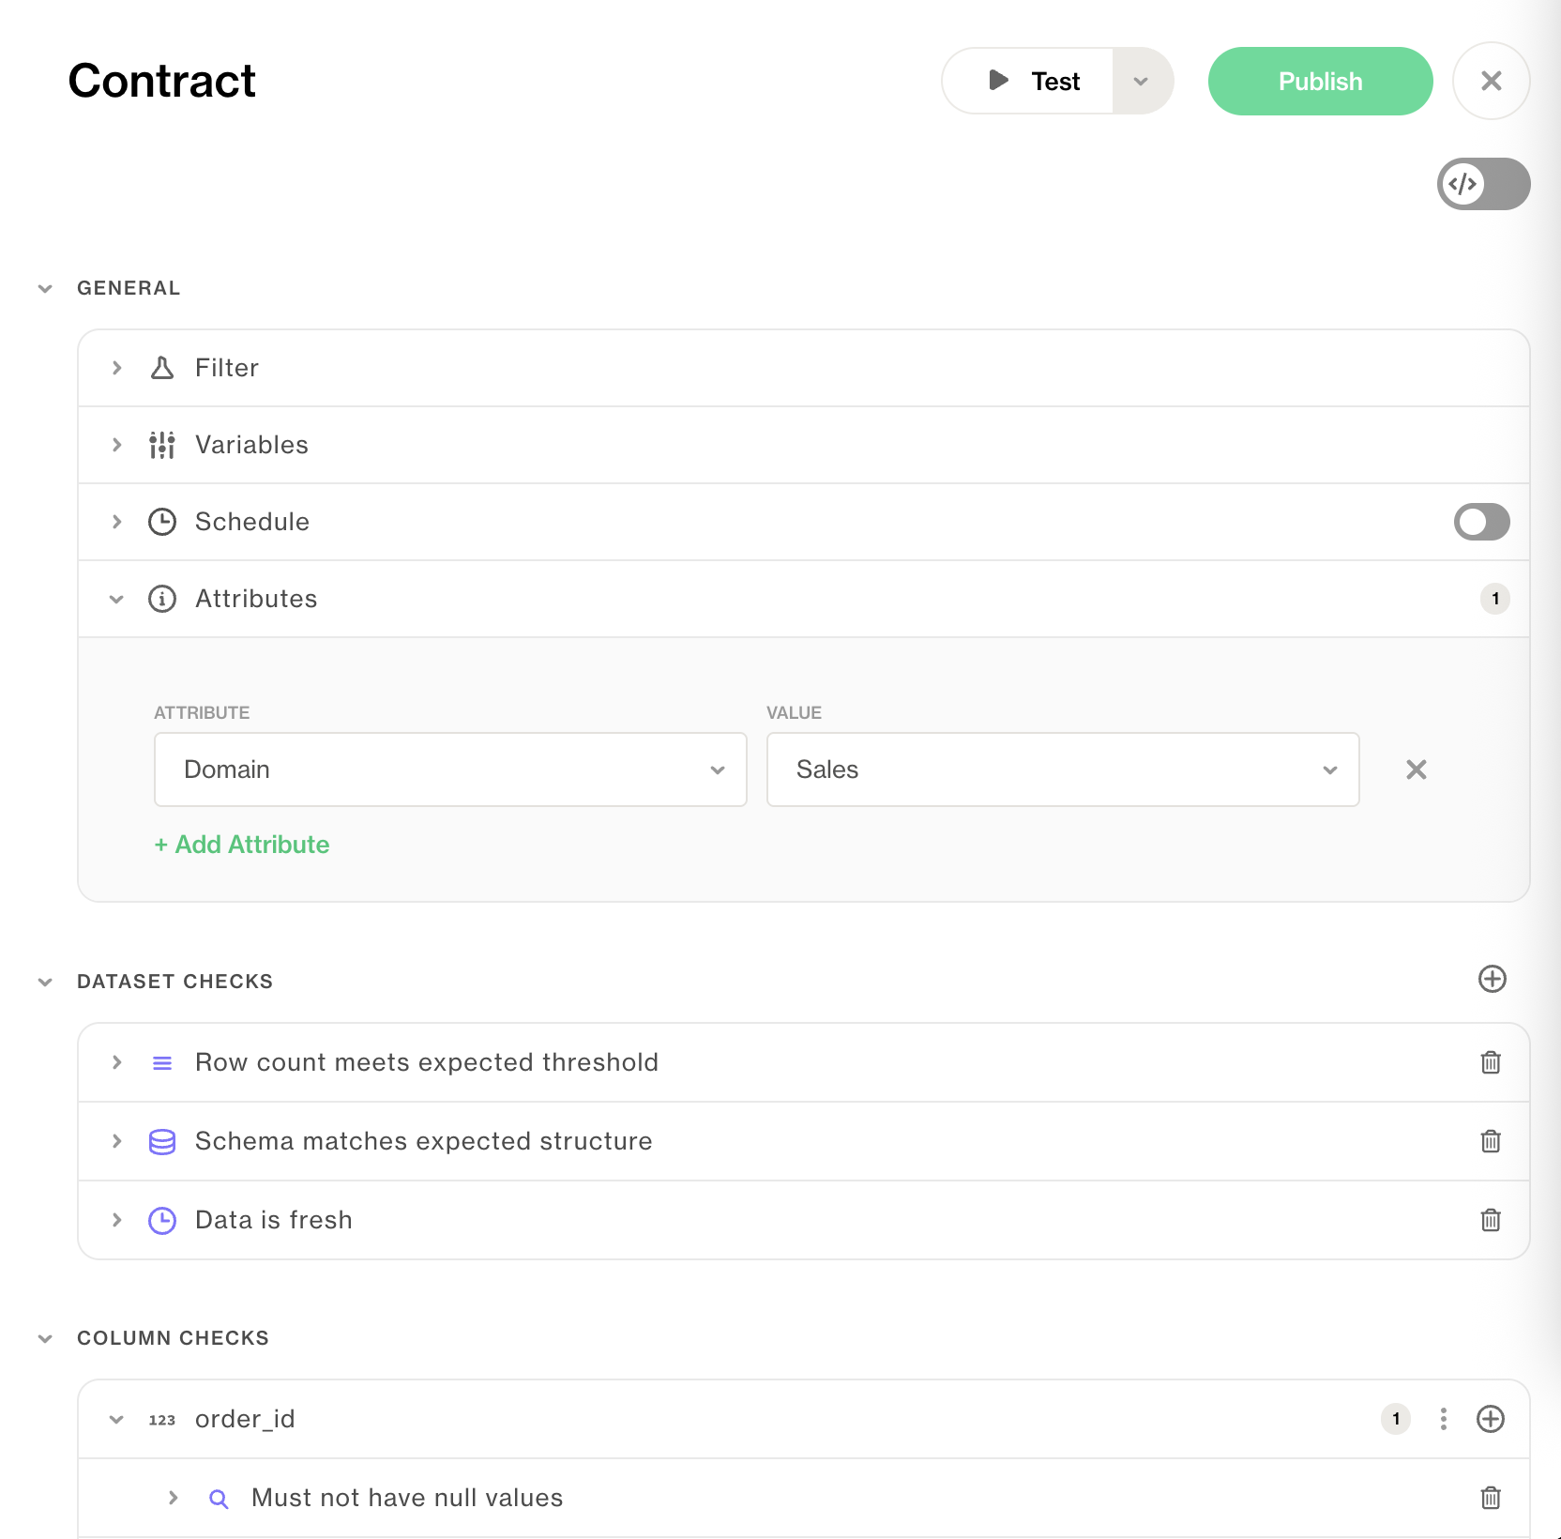
Task: Delete the Schema matches expected structure check
Action: coord(1491,1141)
